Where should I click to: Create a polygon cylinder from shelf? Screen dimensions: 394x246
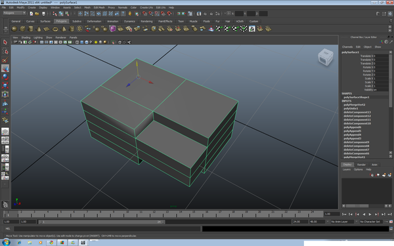pos(30,29)
